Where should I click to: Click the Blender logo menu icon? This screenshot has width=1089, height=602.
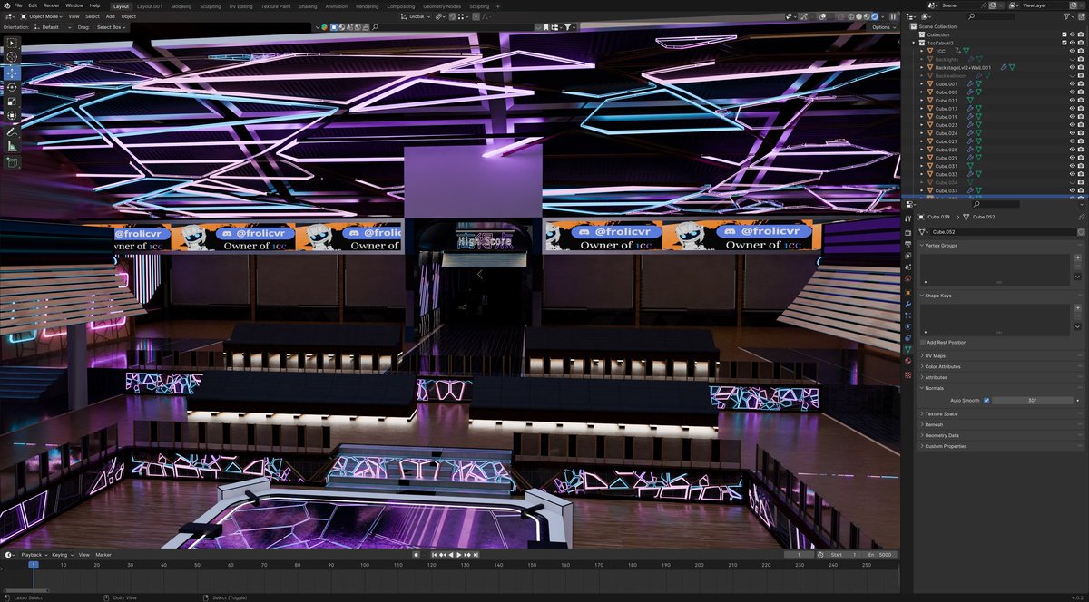tap(6, 5)
